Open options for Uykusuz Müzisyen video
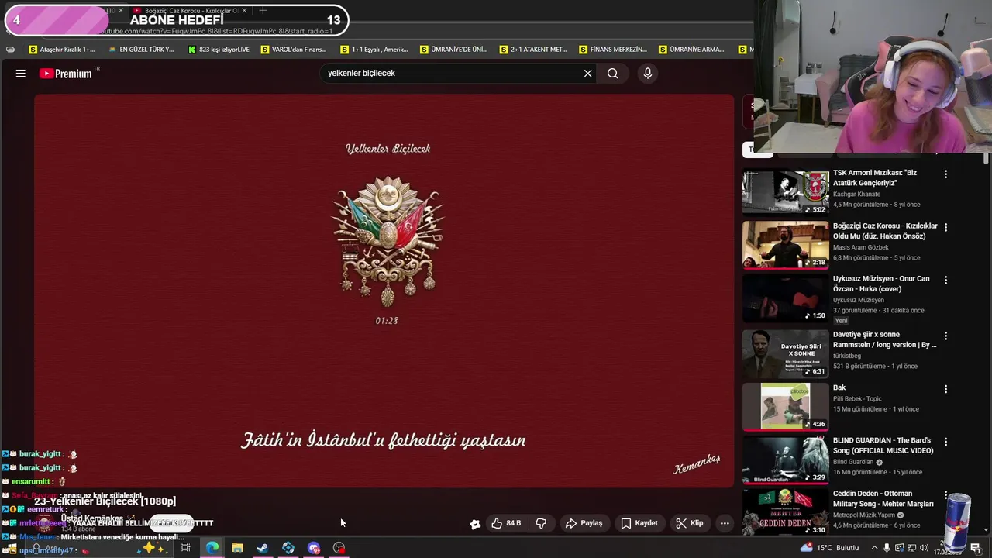This screenshot has height=558, width=992. 945,280
